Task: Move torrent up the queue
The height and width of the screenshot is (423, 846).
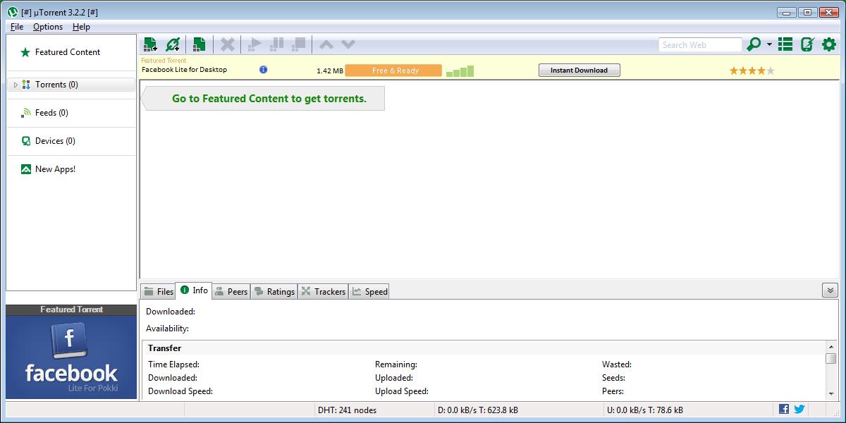Action: pyautogui.click(x=326, y=44)
